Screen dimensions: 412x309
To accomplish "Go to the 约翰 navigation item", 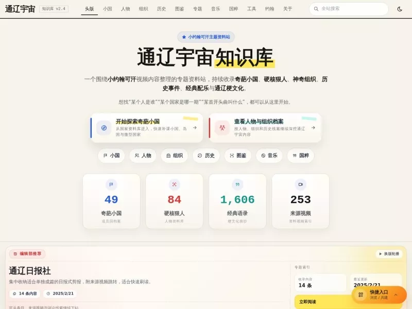I will pyautogui.click(x=269, y=9).
